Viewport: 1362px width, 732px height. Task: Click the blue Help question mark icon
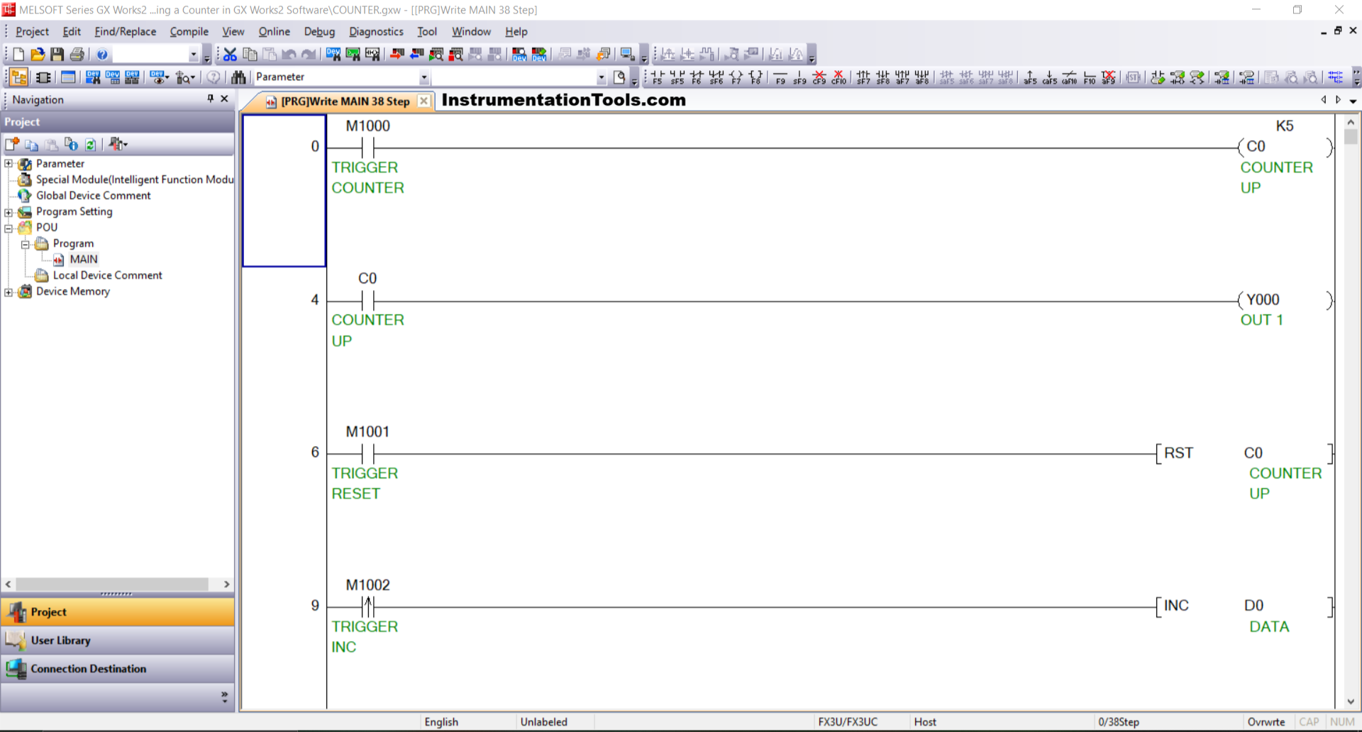[x=102, y=55]
